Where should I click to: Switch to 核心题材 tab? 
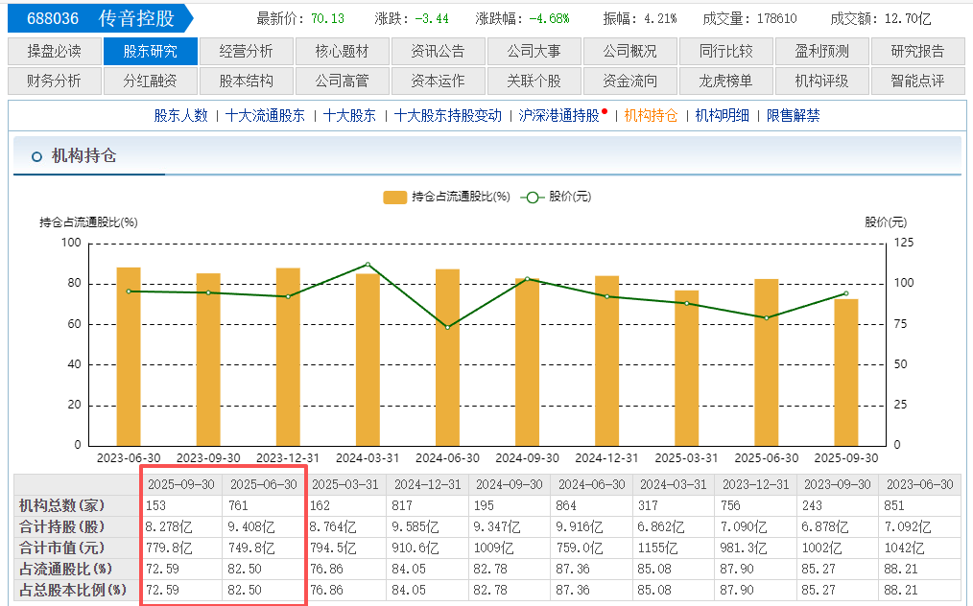[342, 52]
